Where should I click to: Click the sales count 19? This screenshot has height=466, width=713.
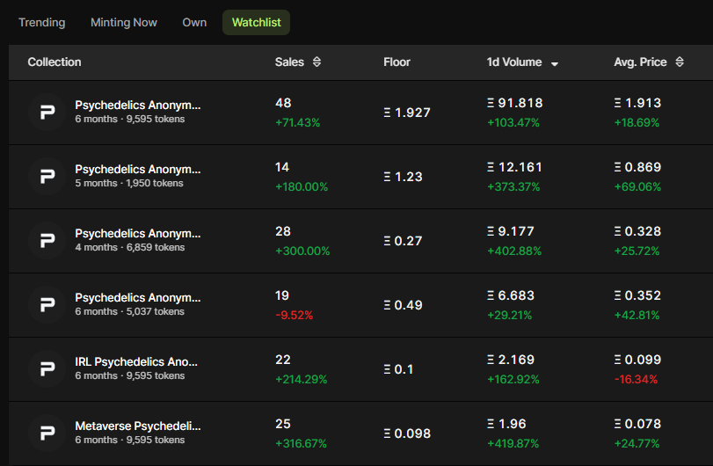click(282, 295)
